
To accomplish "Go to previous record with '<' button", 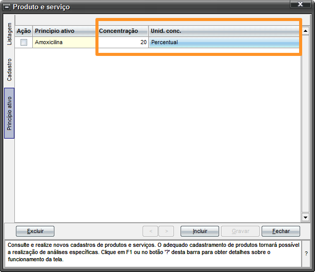I will [x=150, y=231].
